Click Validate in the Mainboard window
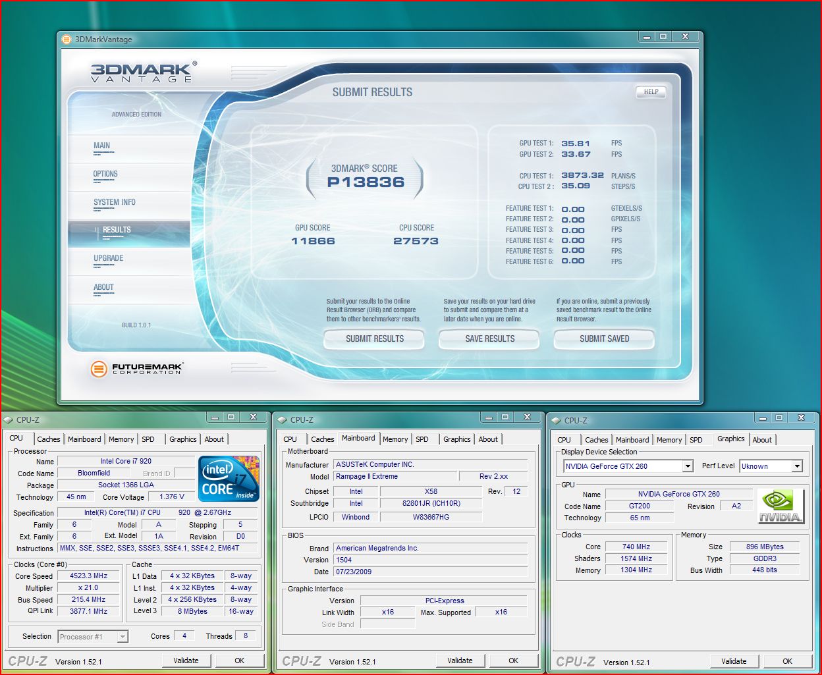Image resolution: width=822 pixels, height=675 pixels. [x=460, y=661]
